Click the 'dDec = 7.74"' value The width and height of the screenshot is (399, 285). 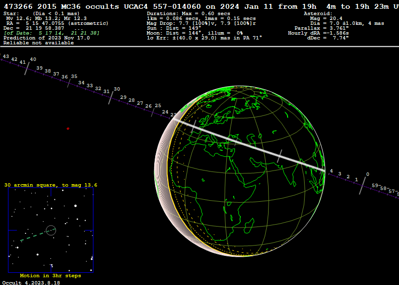pos(328,38)
